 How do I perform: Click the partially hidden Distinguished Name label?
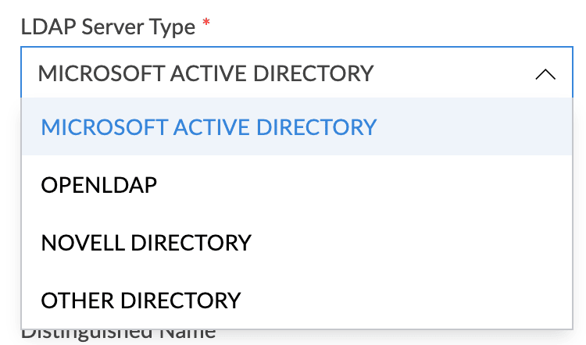pos(117,334)
